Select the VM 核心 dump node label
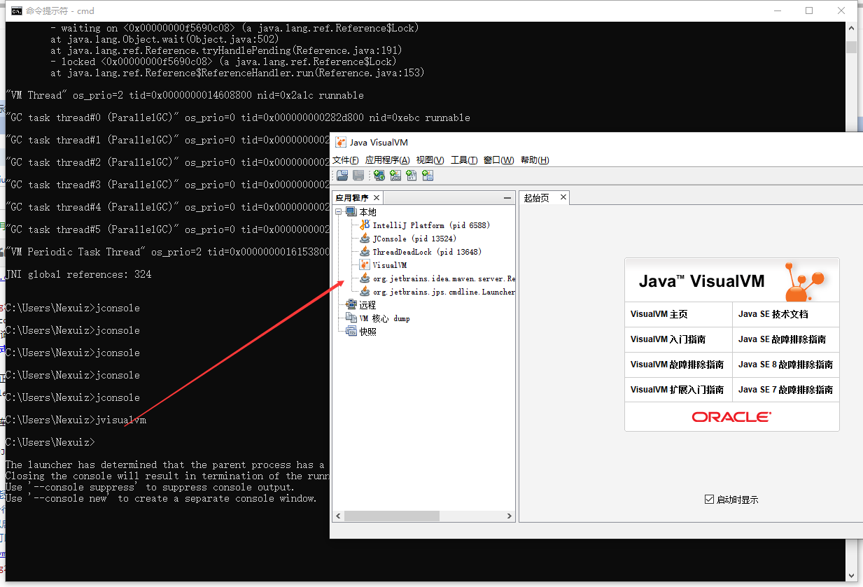The image size is (863, 587). click(x=385, y=318)
